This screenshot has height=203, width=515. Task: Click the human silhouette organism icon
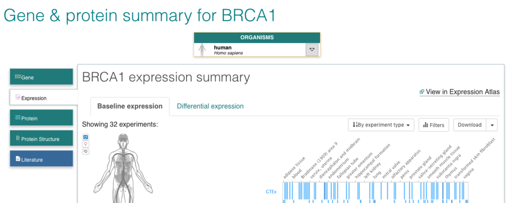click(x=202, y=50)
